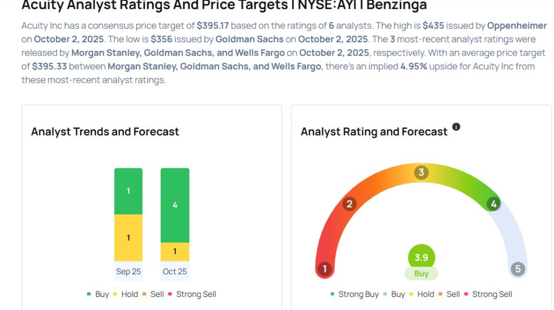This screenshot has width=554, height=310.
Task: Click the green Sep 25 Buy bar segment
Action: tap(128, 191)
